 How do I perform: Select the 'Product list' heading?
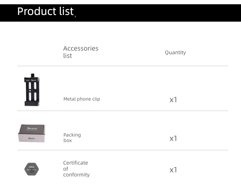coord(45,11)
